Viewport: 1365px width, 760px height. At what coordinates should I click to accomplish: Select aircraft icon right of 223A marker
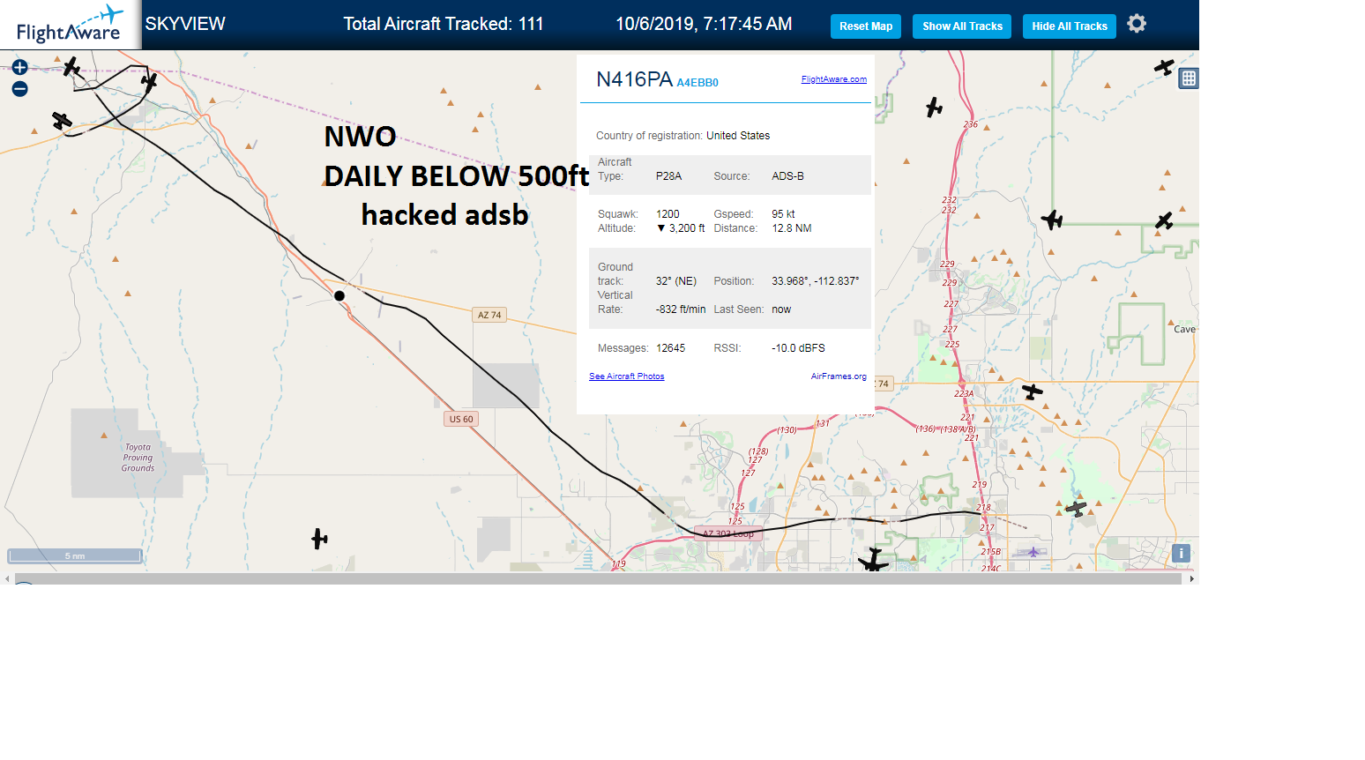pyautogui.click(x=1032, y=391)
